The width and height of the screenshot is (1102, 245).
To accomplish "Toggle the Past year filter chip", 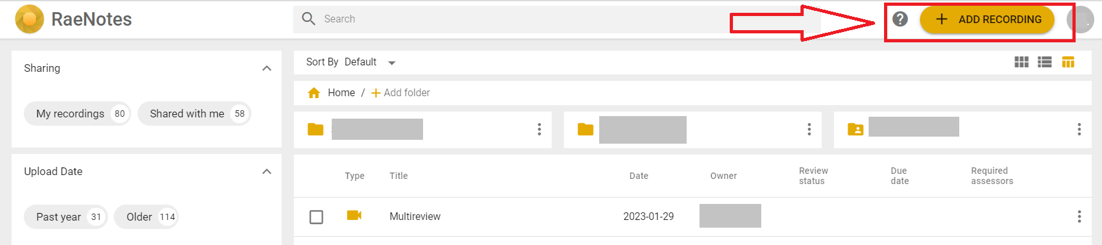I will pos(66,217).
